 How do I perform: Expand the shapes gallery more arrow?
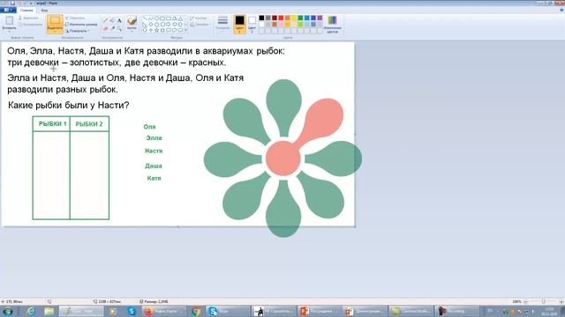click(x=186, y=31)
